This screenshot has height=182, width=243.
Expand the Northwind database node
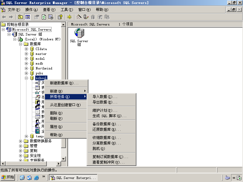pyautogui.click(x=26, y=69)
